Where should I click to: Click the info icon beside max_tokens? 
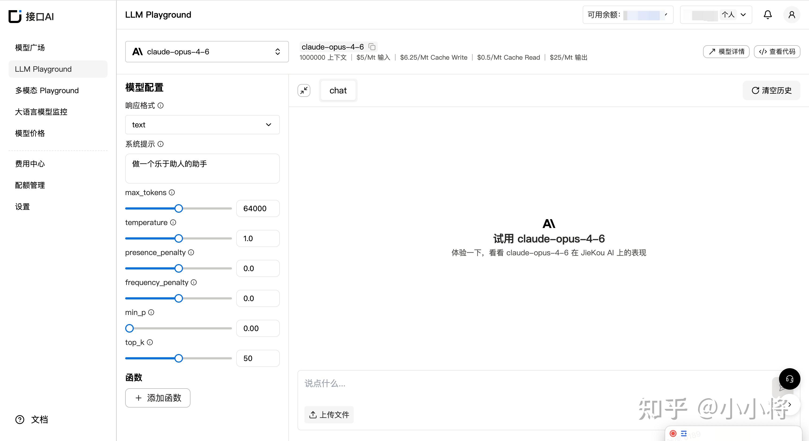pos(172,193)
